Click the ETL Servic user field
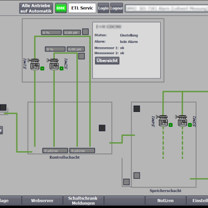 (x=82, y=8)
